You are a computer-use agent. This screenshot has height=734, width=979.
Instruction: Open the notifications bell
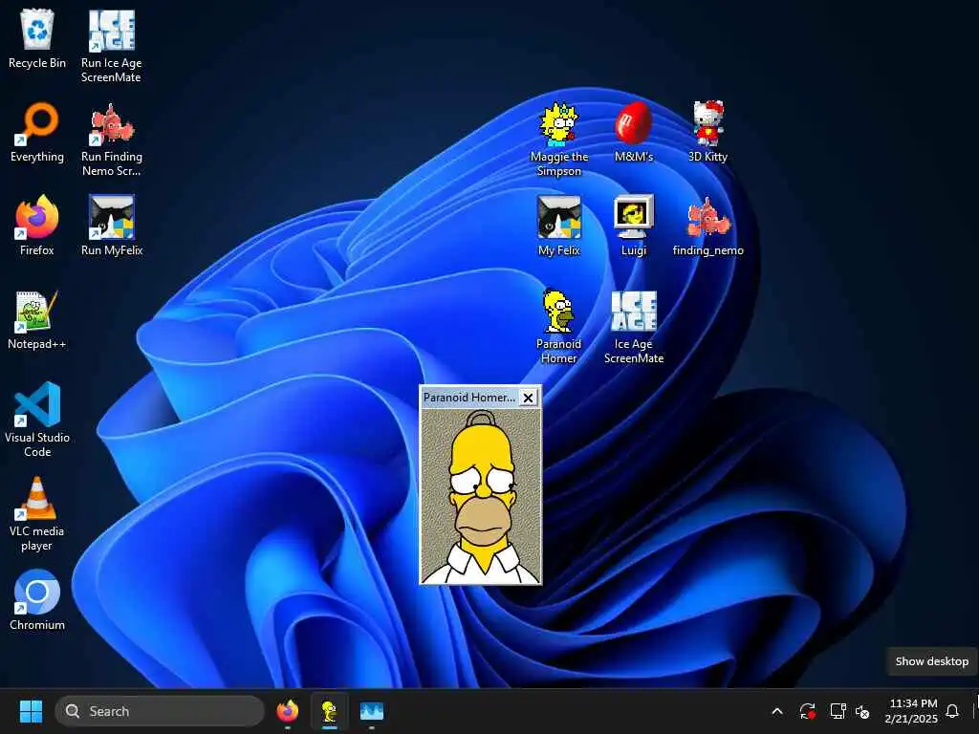[952, 711]
